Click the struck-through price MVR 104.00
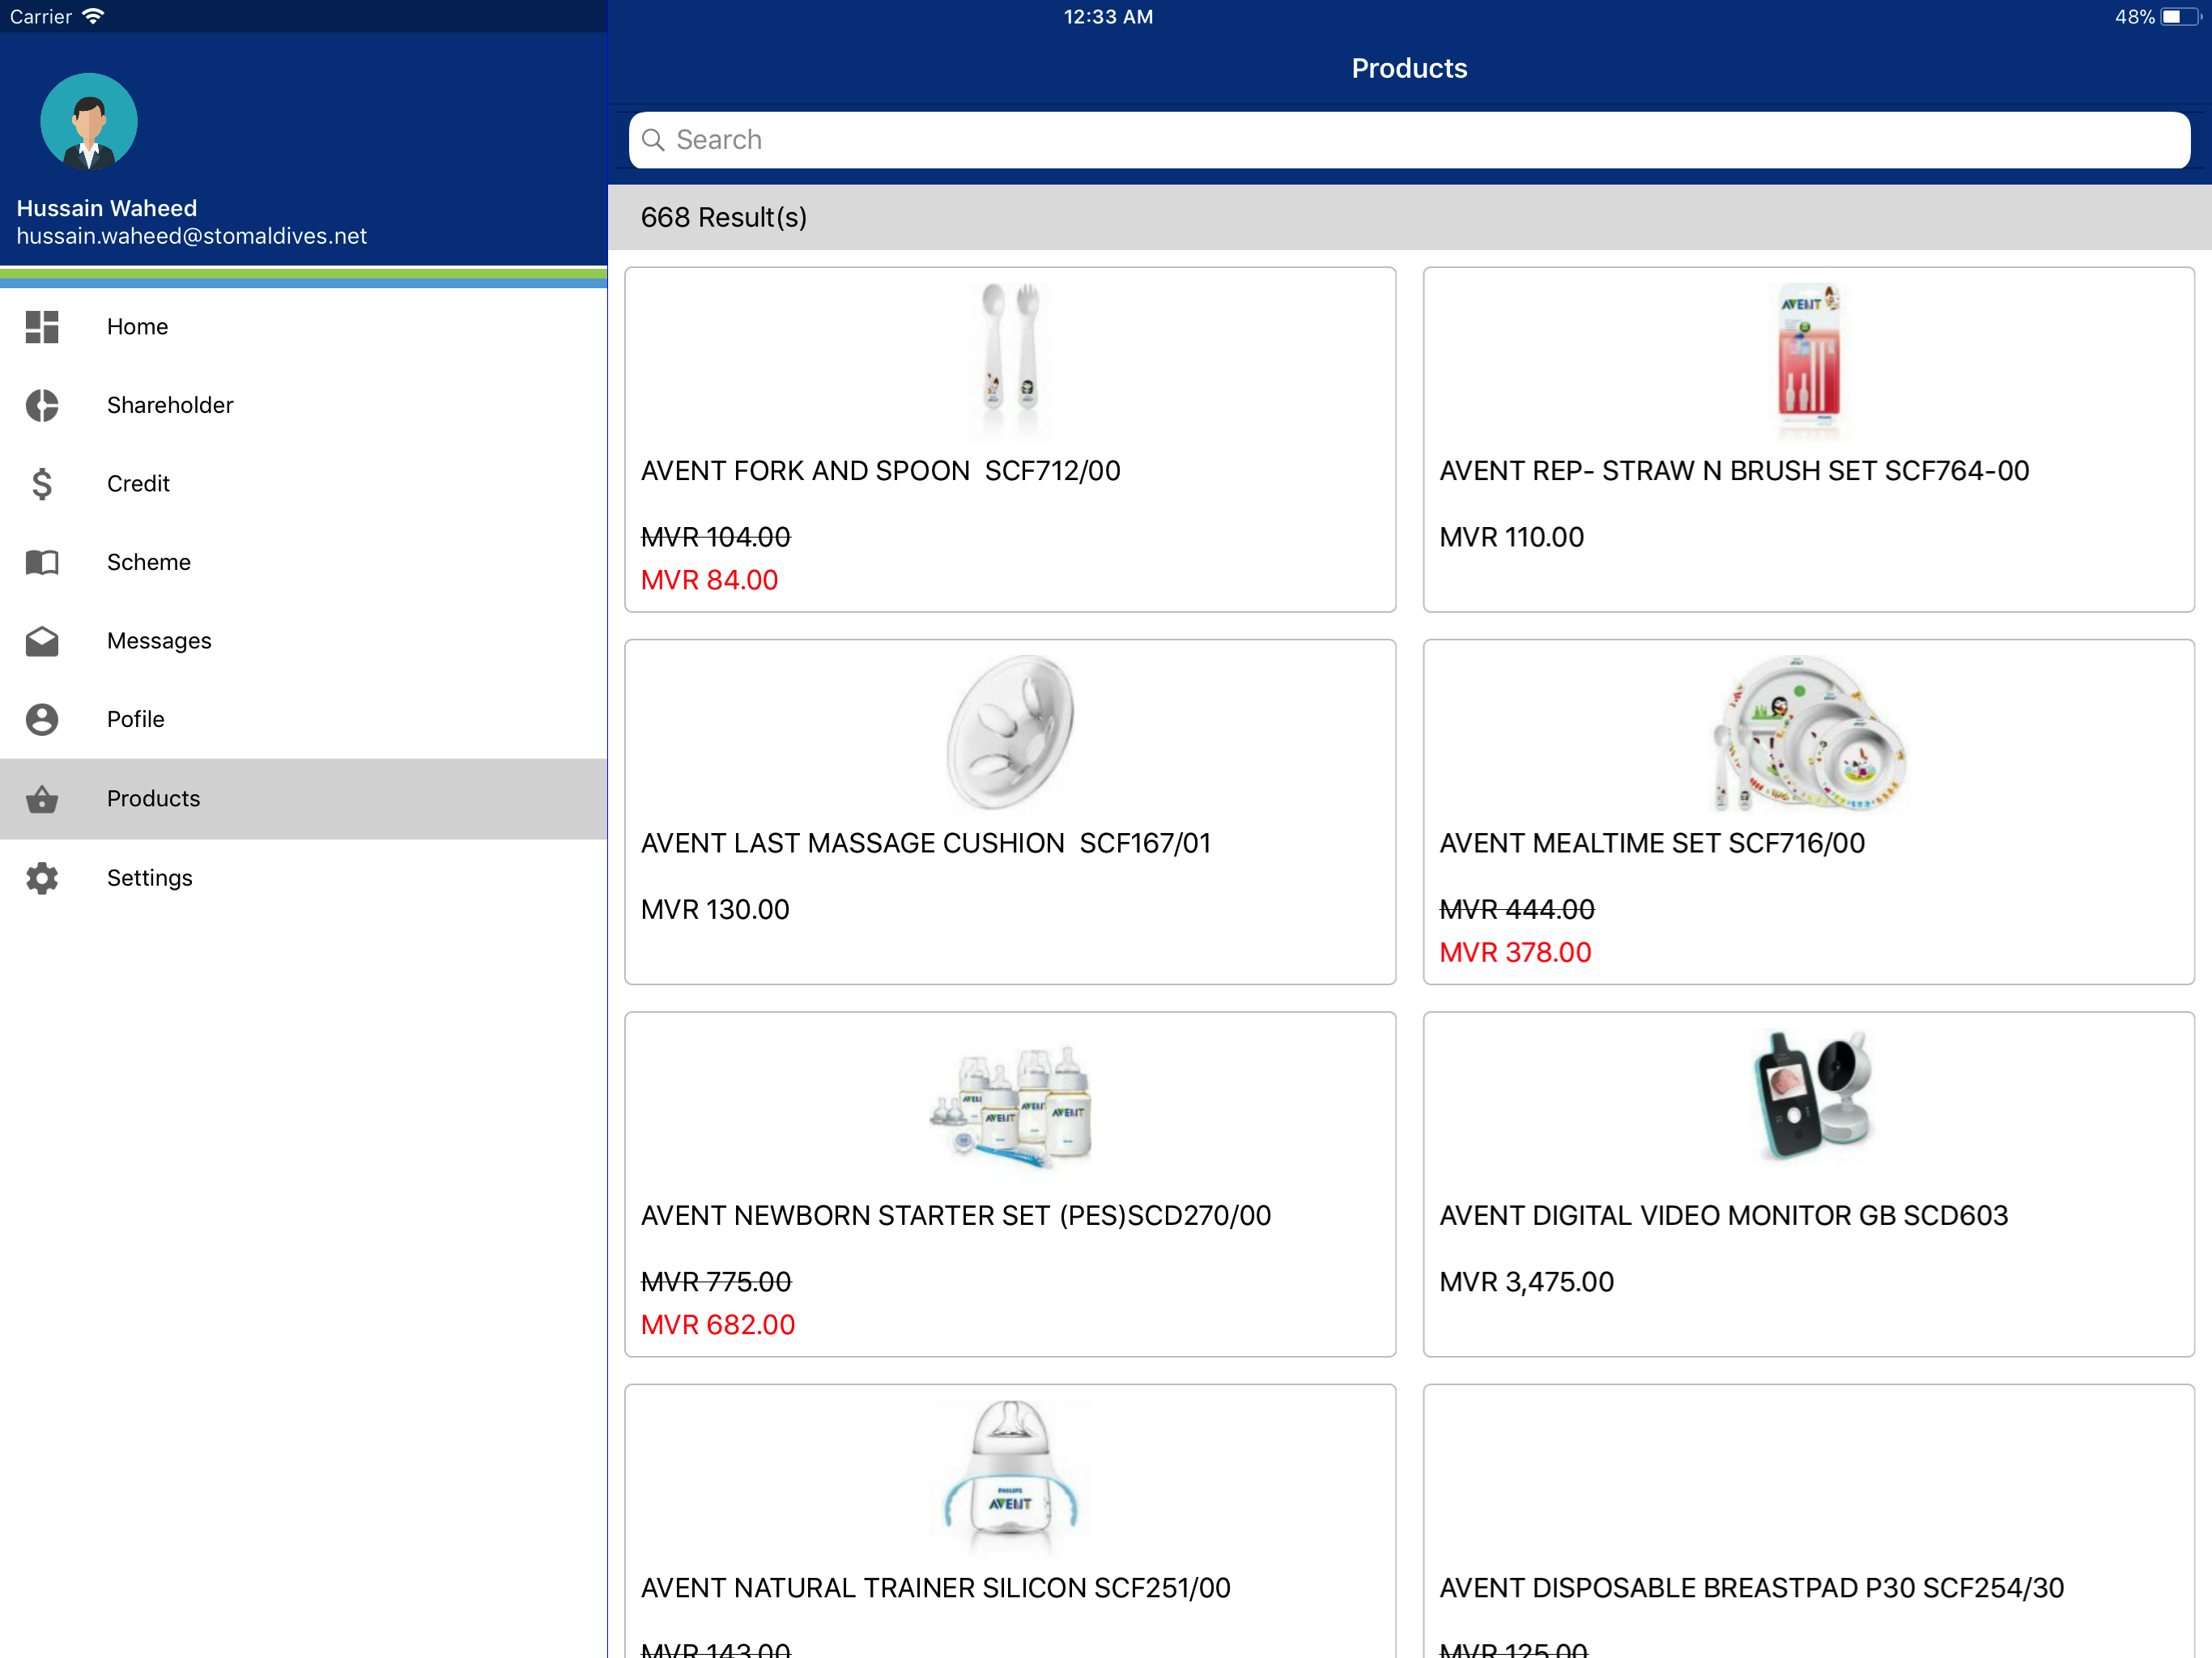 (716, 537)
